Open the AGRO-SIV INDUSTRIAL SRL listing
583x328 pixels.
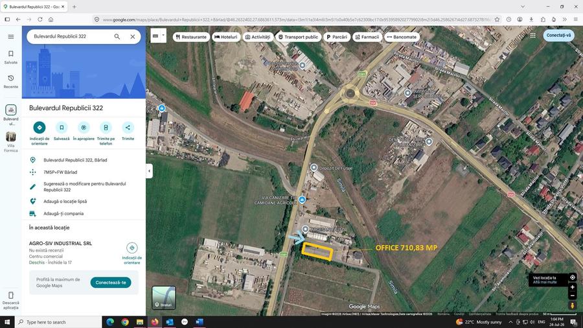click(61, 243)
